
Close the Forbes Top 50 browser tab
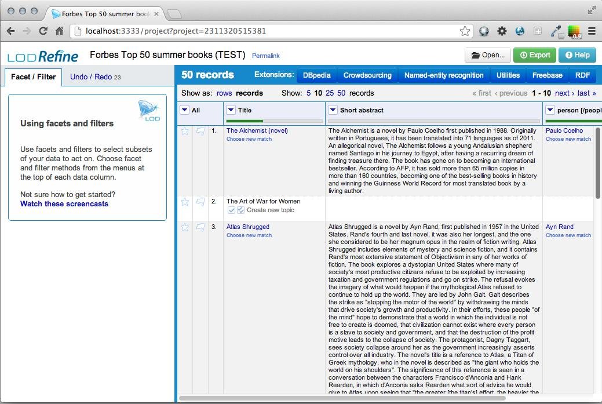coord(156,14)
